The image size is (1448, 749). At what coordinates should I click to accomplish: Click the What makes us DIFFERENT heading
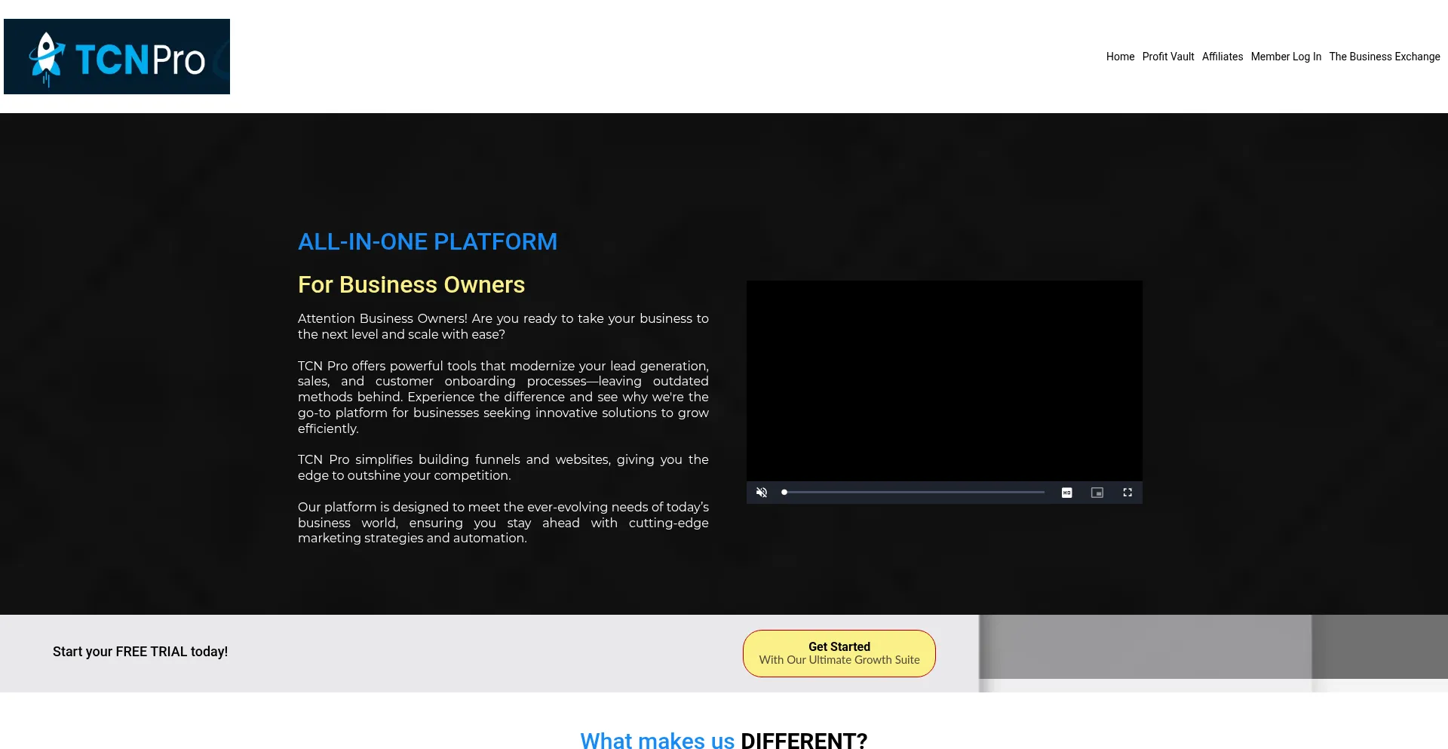click(724, 740)
